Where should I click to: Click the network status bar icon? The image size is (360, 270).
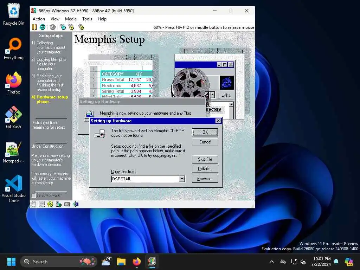pyautogui.click(x=59, y=204)
